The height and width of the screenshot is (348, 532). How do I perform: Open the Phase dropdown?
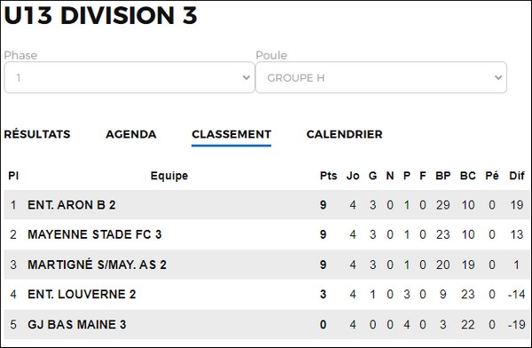(x=129, y=77)
